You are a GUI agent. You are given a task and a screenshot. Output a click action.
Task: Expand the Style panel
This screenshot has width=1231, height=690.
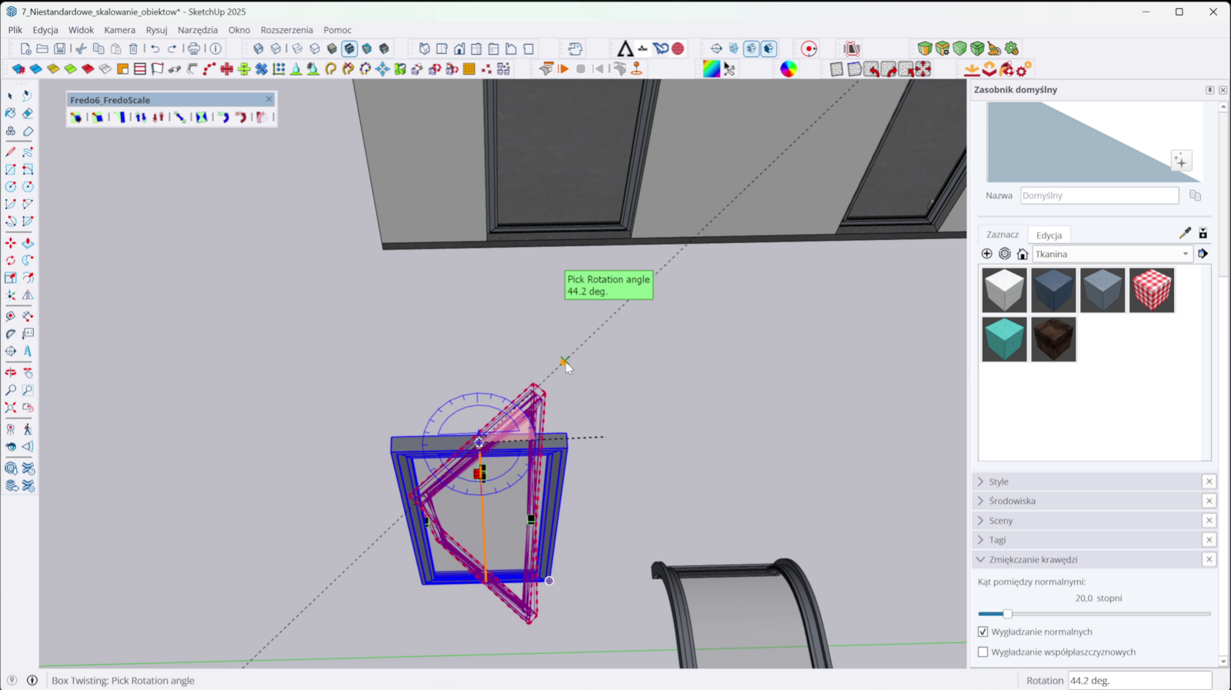[x=999, y=482]
